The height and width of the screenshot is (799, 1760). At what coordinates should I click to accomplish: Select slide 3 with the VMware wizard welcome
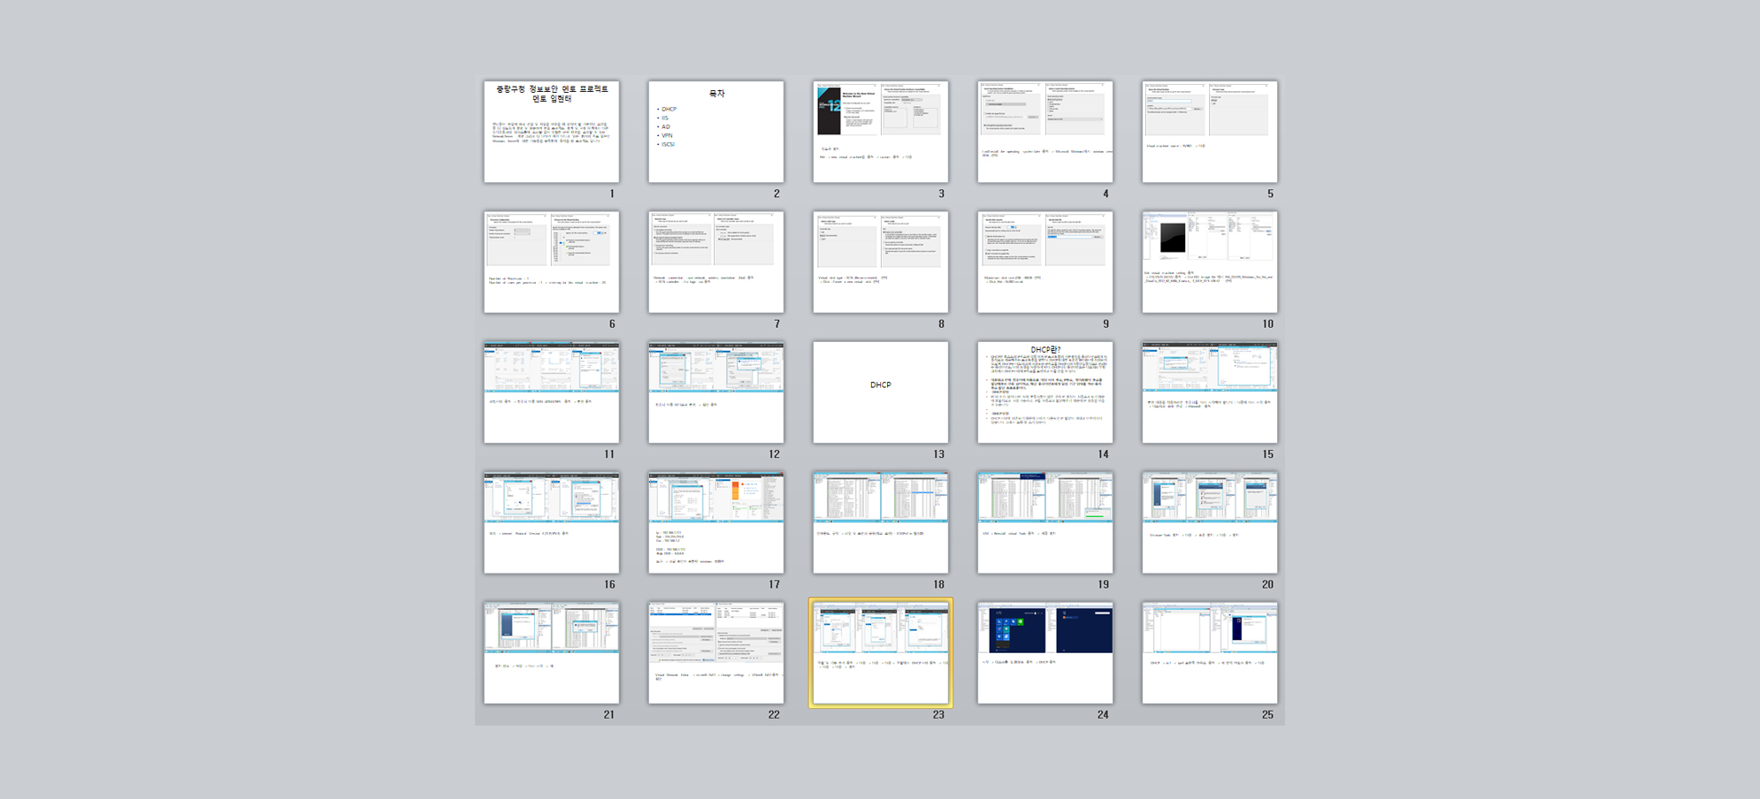pos(880,132)
